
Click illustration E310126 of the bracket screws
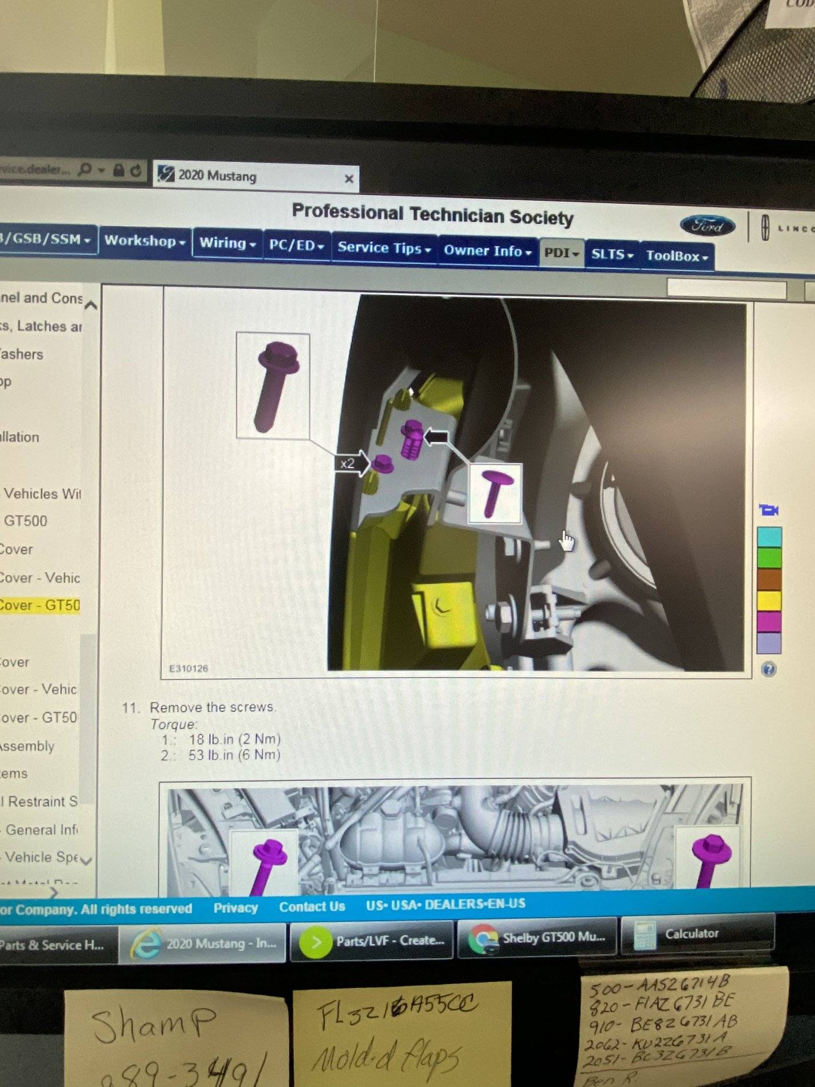458,483
